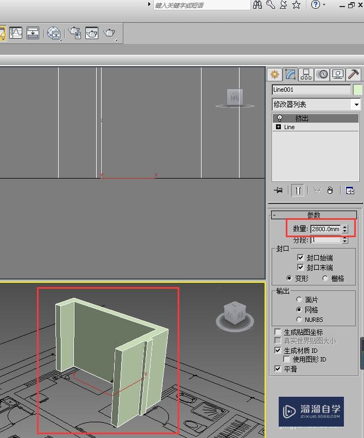Screen dimensions: 364x438
Task: Toggle 平滑 checkbox
Action: tap(278, 369)
